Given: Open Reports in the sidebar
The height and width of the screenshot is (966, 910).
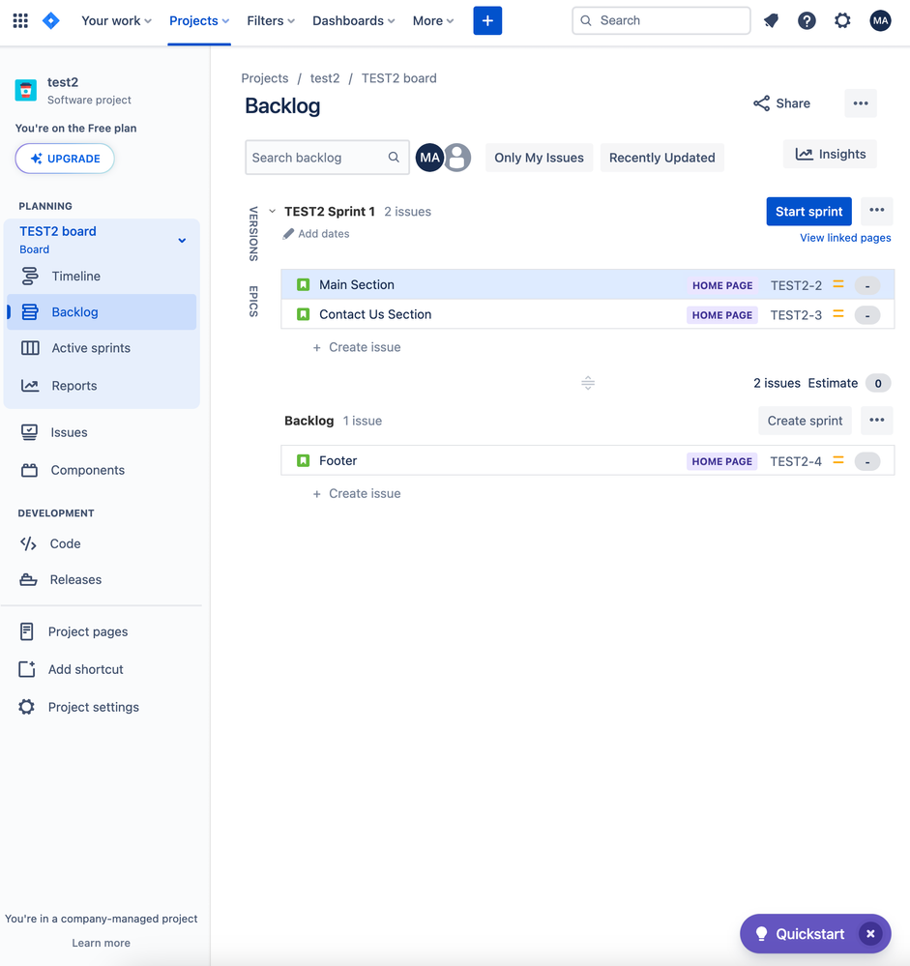Looking at the screenshot, I should click(102, 386).
